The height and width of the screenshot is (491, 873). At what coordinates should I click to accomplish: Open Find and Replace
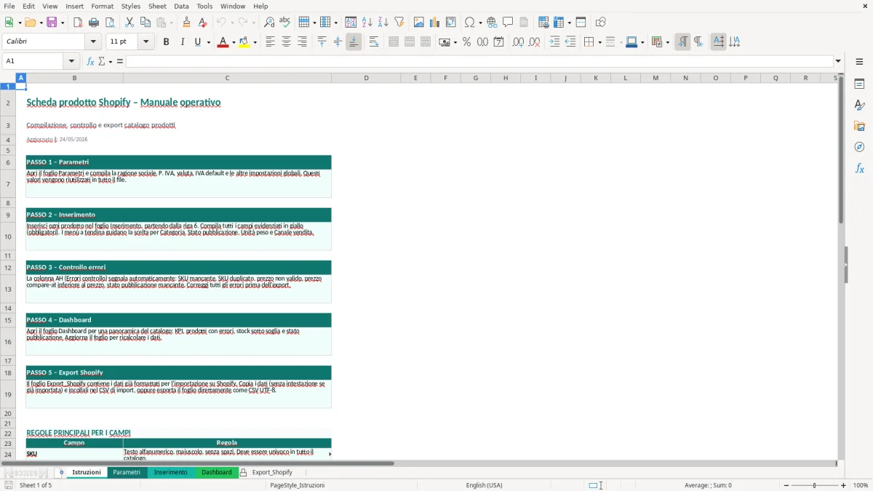tap(269, 23)
